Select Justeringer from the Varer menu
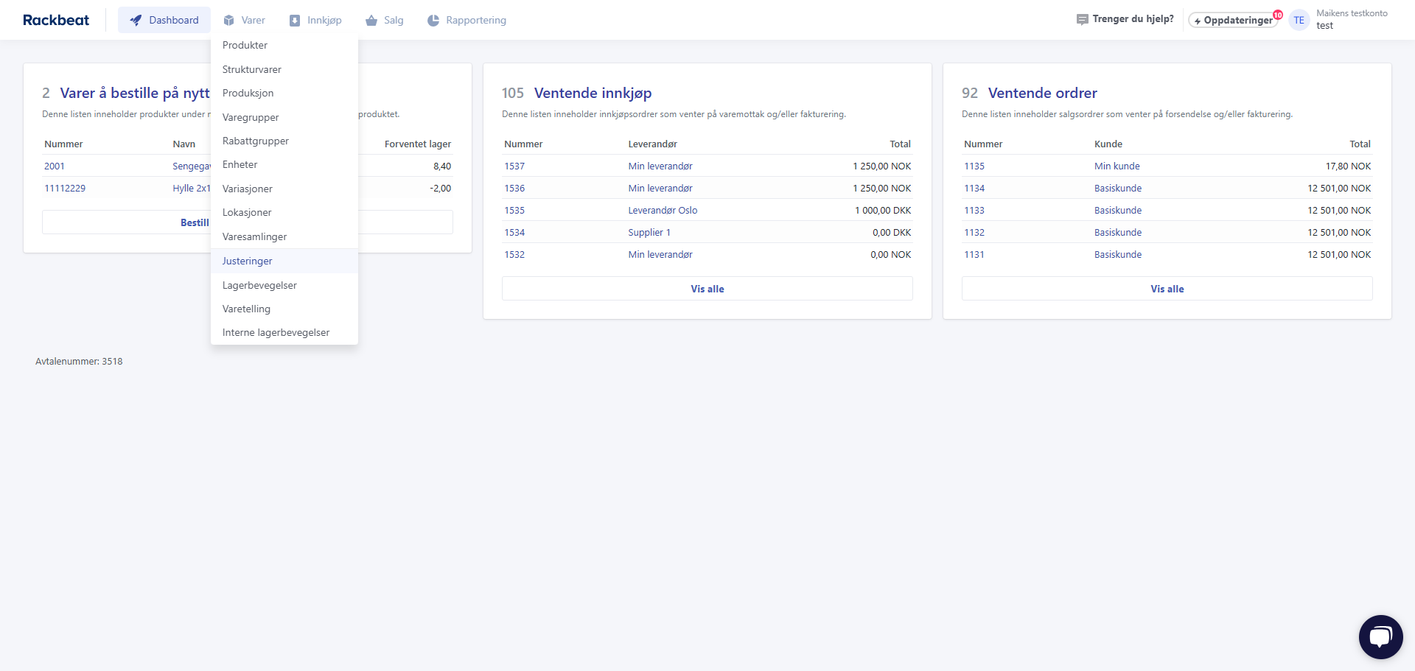The width and height of the screenshot is (1415, 671). click(248, 261)
